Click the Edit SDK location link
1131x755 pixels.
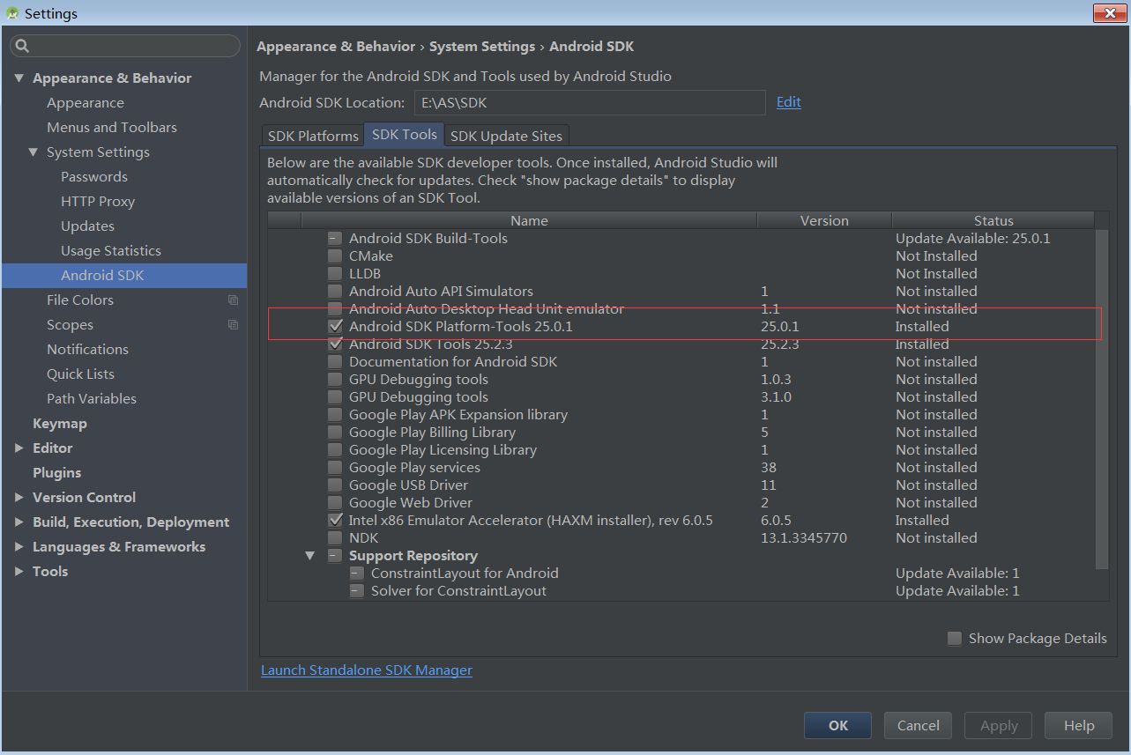point(788,102)
